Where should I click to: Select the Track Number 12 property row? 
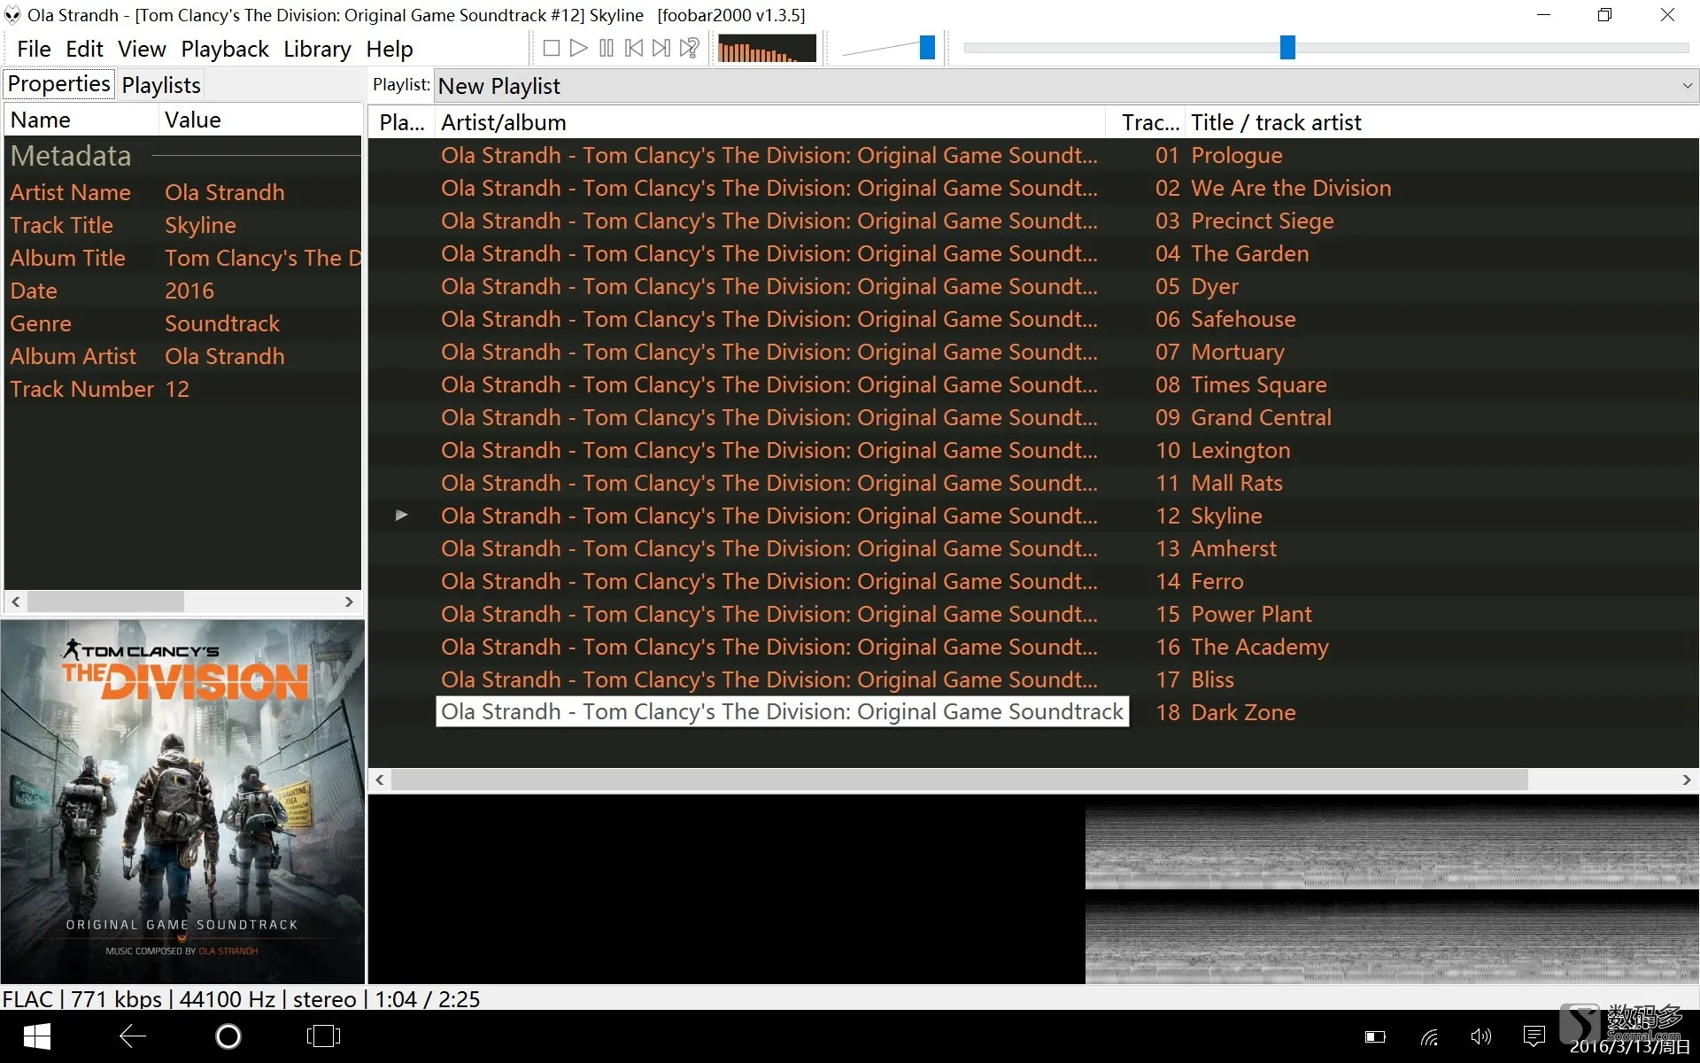point(183,389)
